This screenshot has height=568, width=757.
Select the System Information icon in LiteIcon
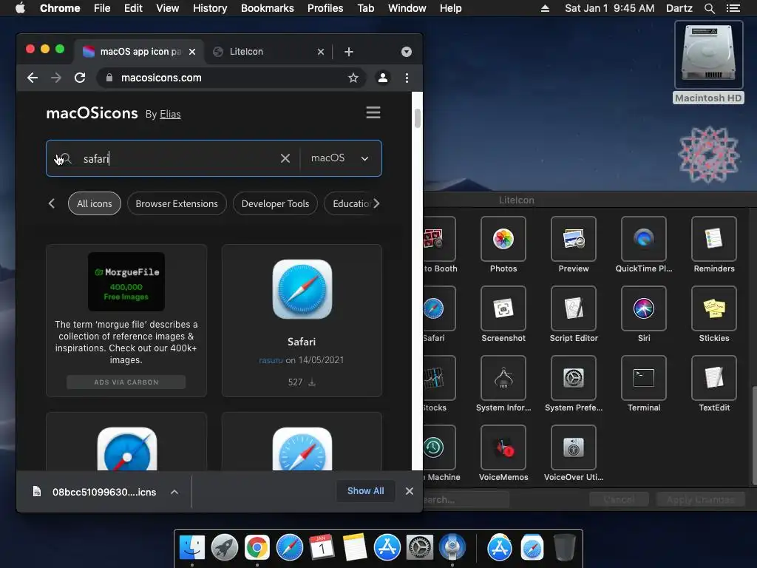point(503,378)
